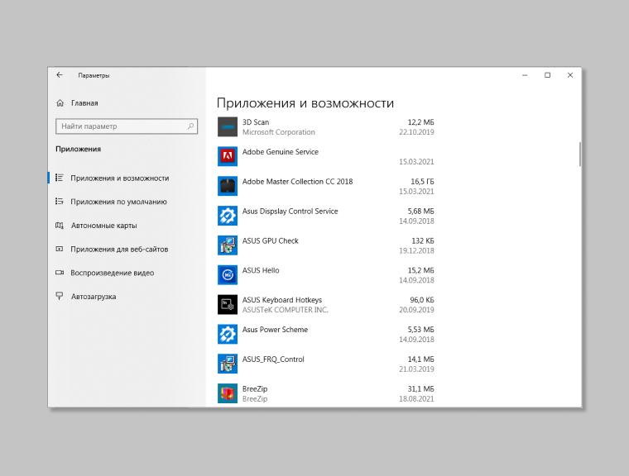
Task: Click the ASUS_FRQ_Control app icon
Action: 228,364
